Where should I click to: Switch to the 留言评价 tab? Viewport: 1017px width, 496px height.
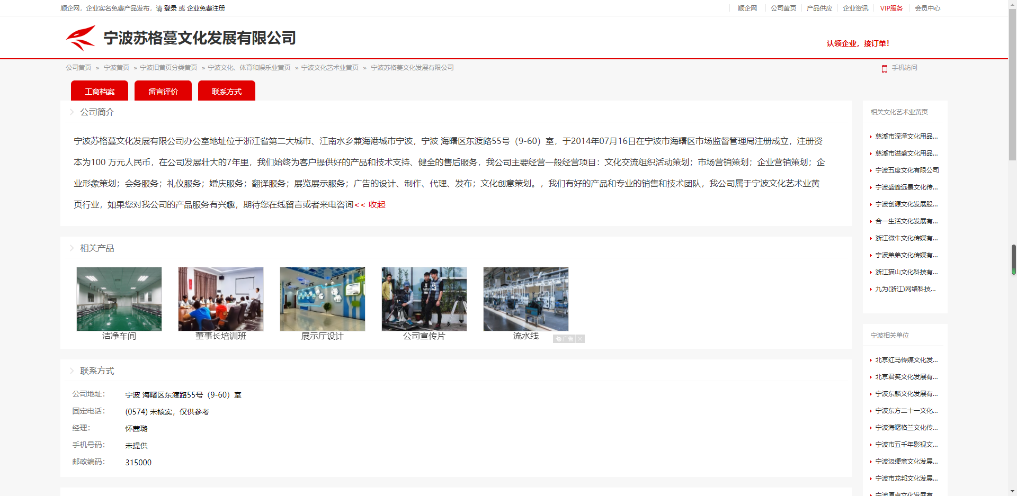tap(163, 91)
